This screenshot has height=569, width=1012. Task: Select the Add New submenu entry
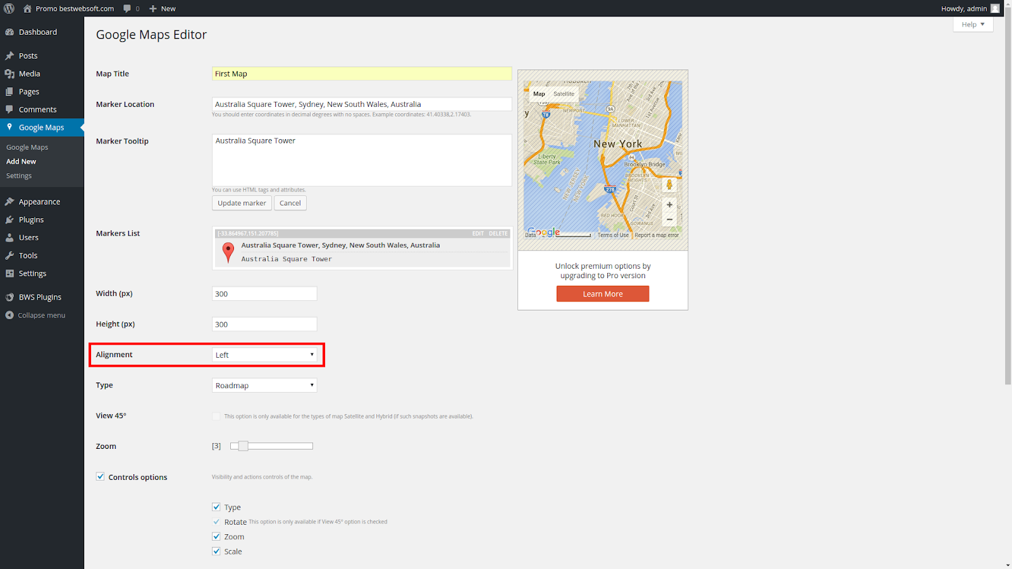22,161
